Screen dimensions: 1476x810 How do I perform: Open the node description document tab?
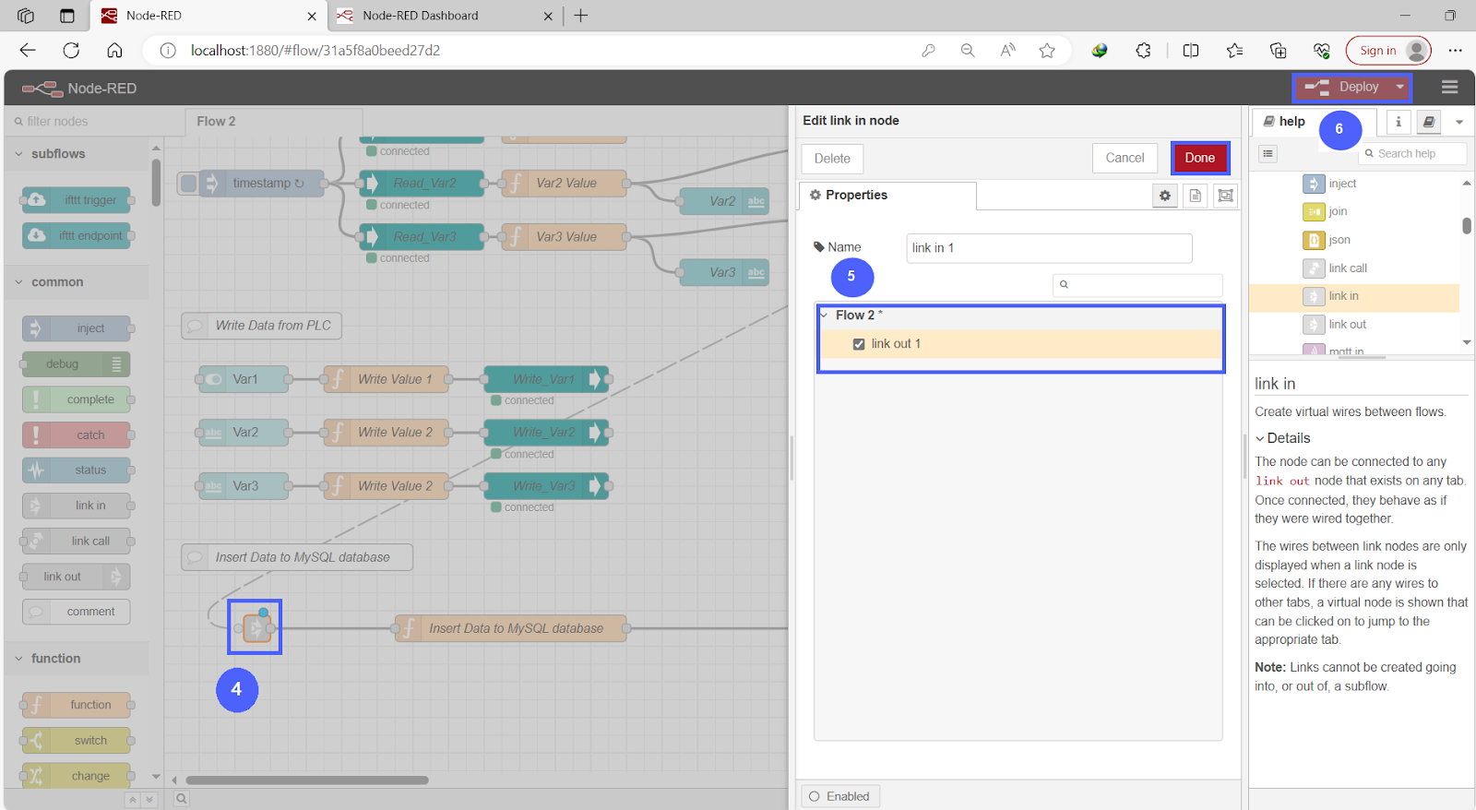(1196, 196)
